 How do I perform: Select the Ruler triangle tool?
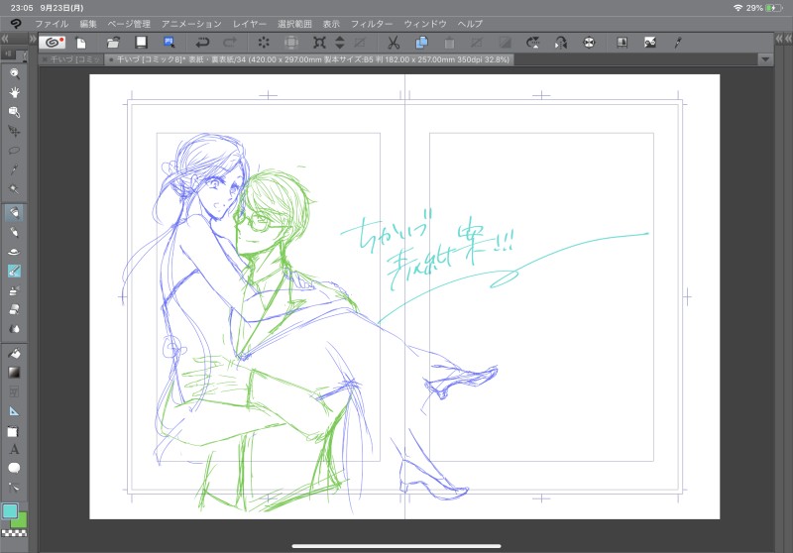[14, 411]
